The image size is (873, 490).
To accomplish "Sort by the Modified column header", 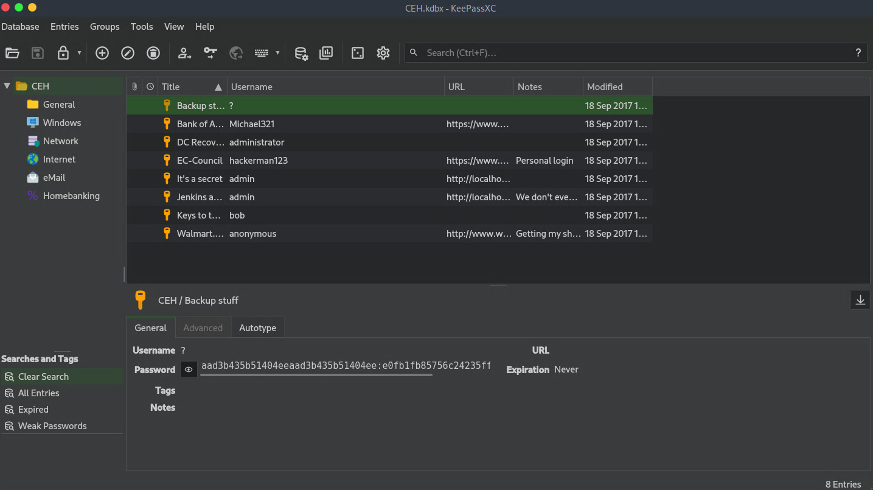I will 617,87.
